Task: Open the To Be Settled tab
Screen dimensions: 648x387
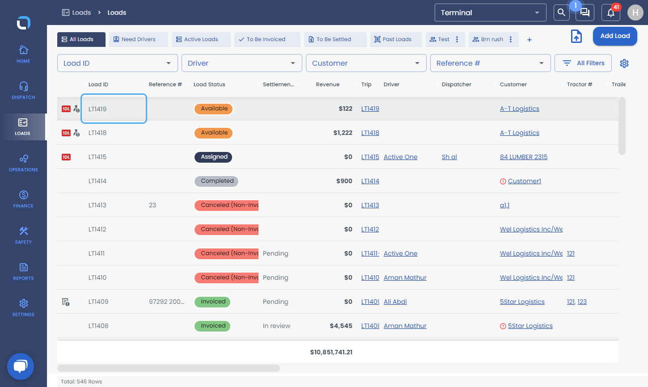Action: point(335,39)
